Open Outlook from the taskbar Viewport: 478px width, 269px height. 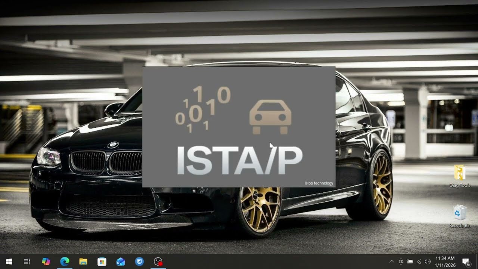click(121, 262)
